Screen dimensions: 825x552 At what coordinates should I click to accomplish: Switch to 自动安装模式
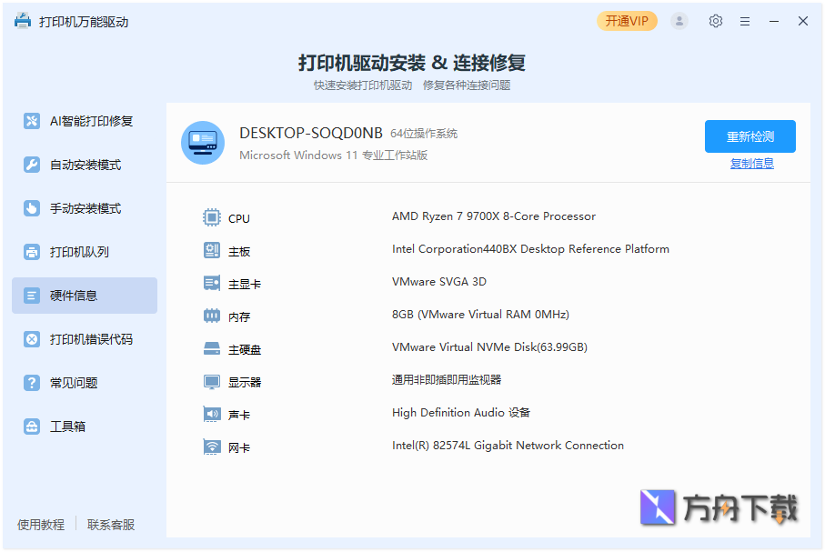tap(85, 165)
